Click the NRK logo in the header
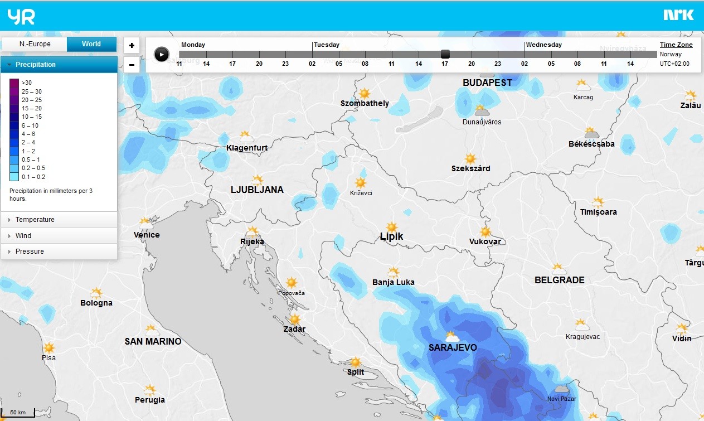Viewport: 704px width, 421px height. (x=678, y=15)
